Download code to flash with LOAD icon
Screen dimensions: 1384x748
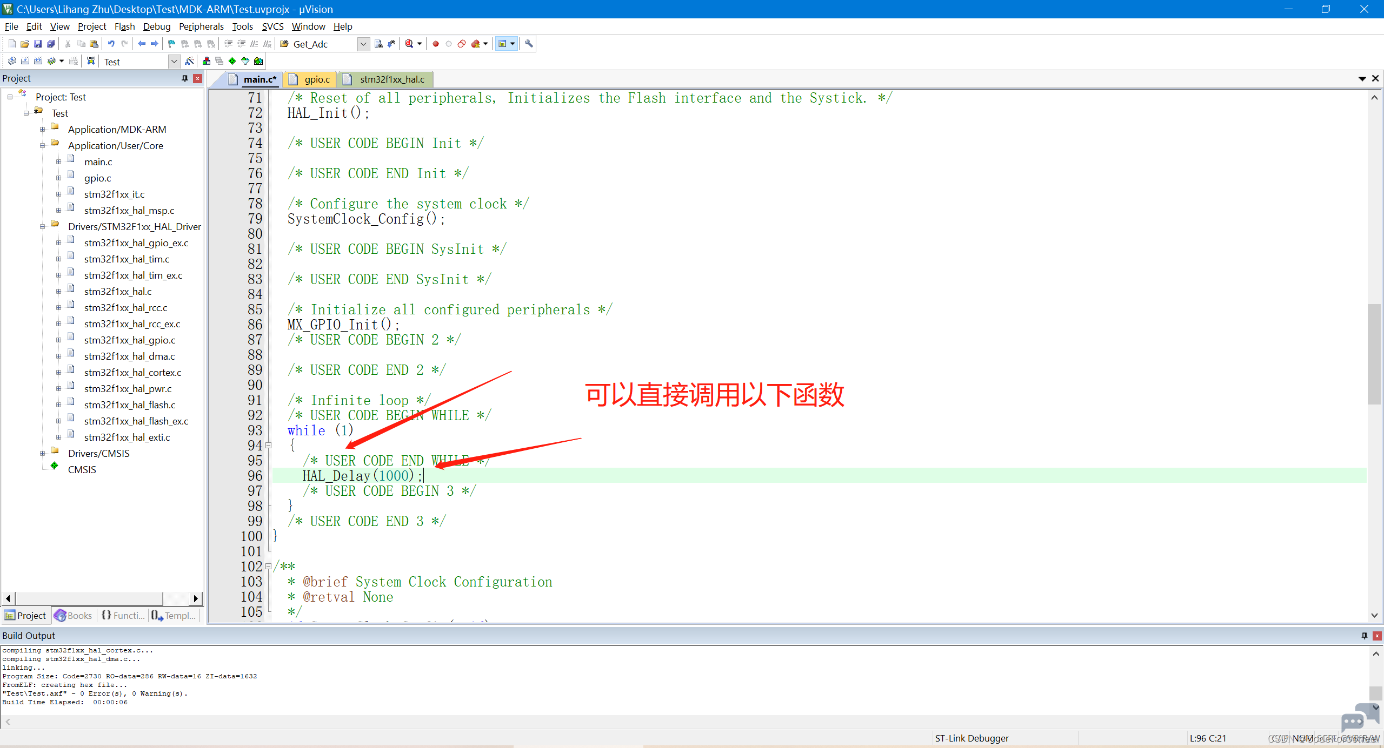[91, 61]
